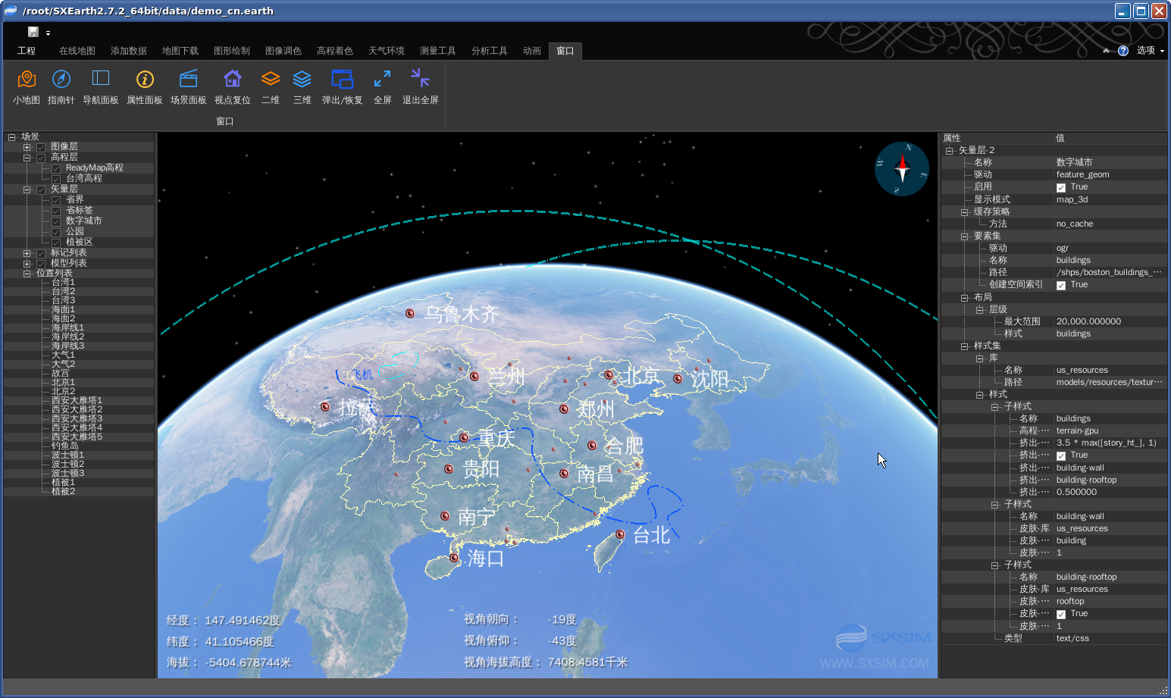Select 波士顿1 in the location list
This screenshot has height=698, width=1171.
68,455
